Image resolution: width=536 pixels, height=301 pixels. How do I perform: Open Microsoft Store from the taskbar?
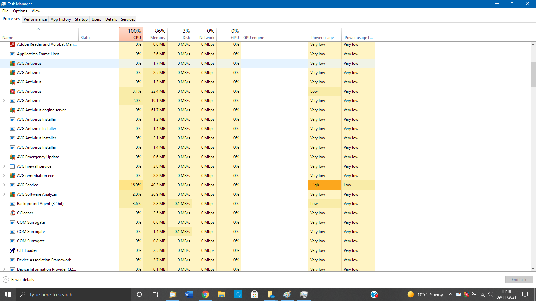click(x=255, y=294)
